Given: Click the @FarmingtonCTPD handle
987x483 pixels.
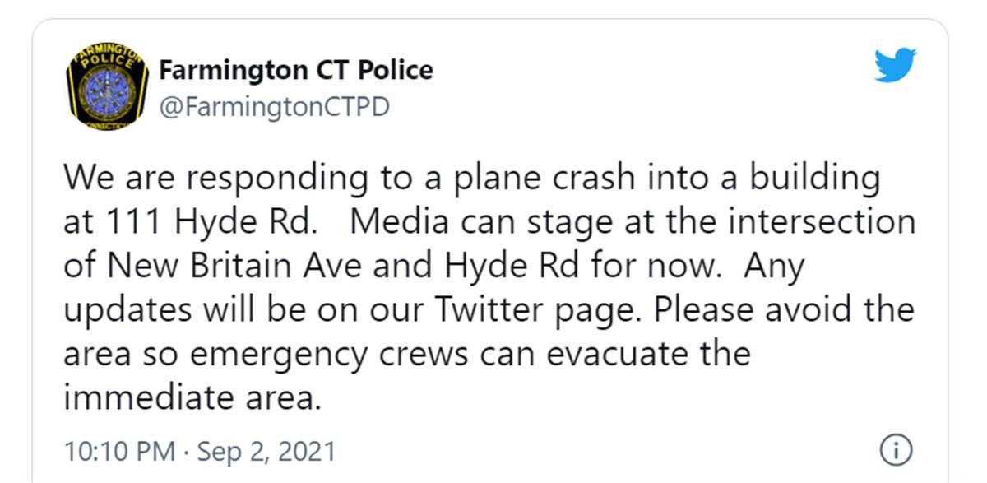Looking at the screenshot, I should (x=274, y=107).
